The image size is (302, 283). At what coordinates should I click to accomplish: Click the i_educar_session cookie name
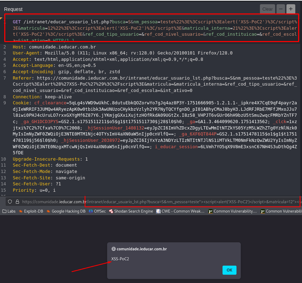[176, 146]
